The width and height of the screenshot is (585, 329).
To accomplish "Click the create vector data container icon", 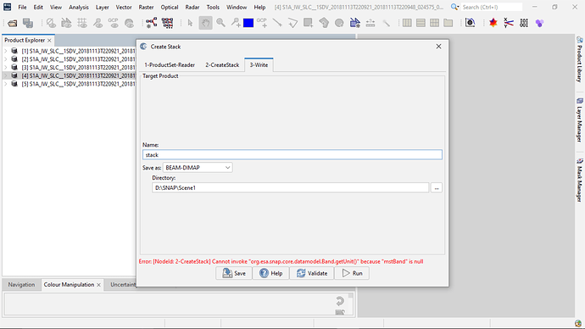I will [x=354, y=23].
